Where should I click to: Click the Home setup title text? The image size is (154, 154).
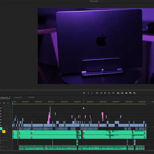(94, 1)
